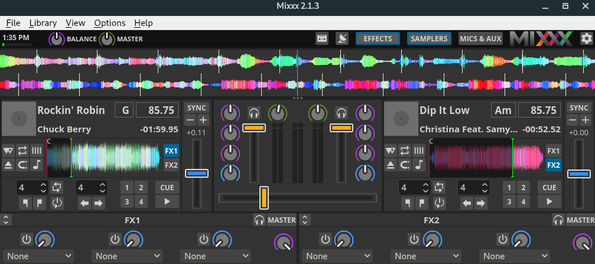This screenshot has width=595, height=264.
Task: Open the File menu
Action: pos(13,23)
